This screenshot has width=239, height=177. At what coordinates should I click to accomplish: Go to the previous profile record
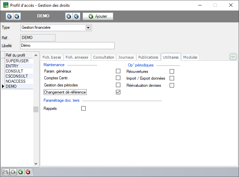click(17, 16)
